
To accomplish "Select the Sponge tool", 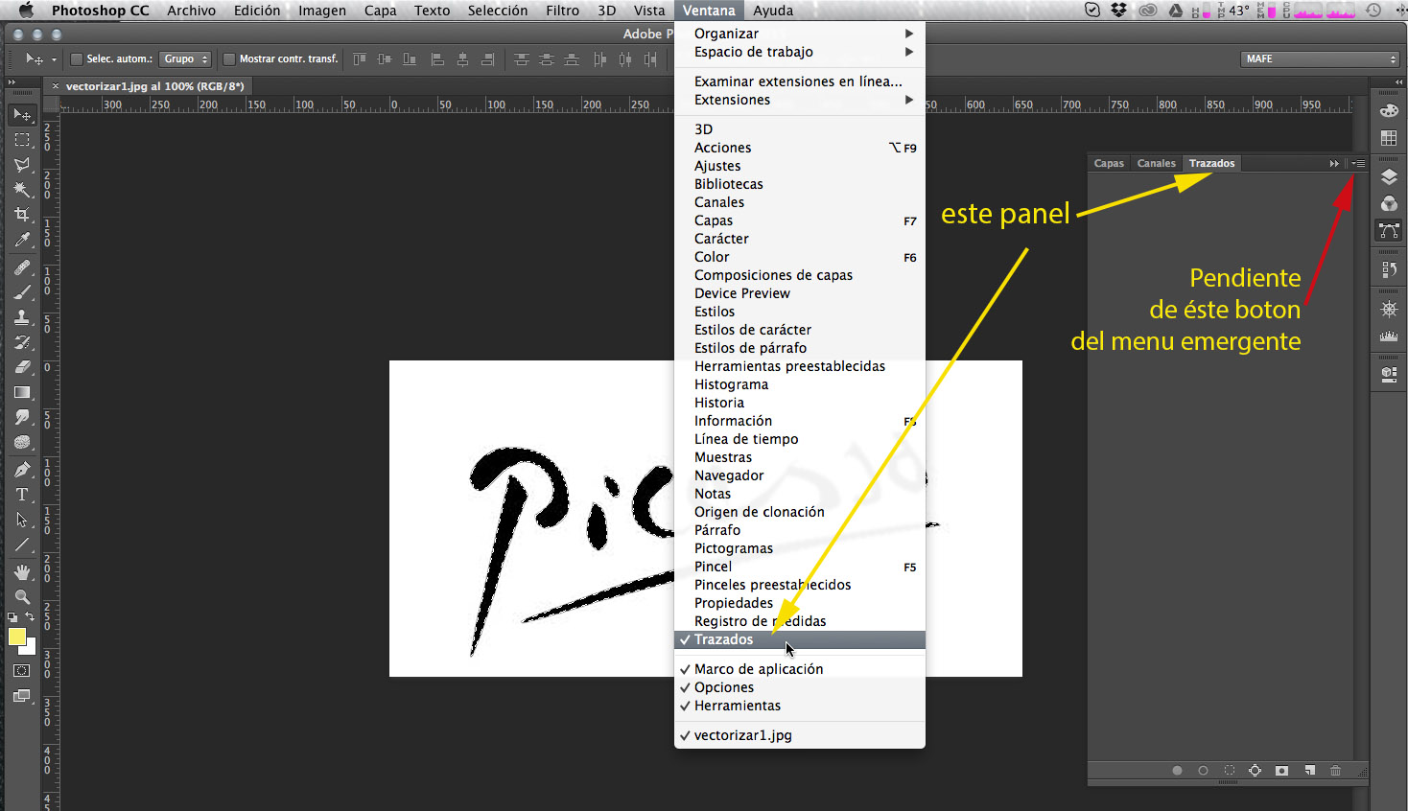I will tap(22, 442).
